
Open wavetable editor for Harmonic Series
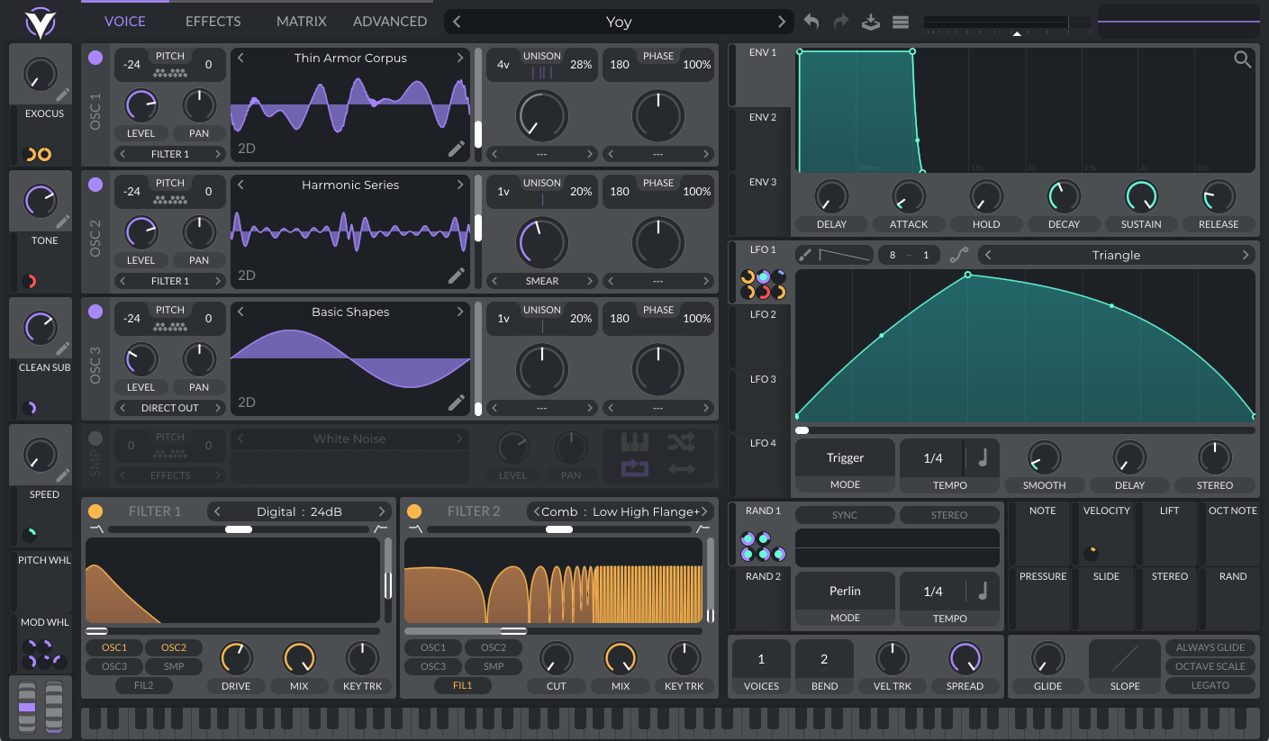[x=457, y=276]
